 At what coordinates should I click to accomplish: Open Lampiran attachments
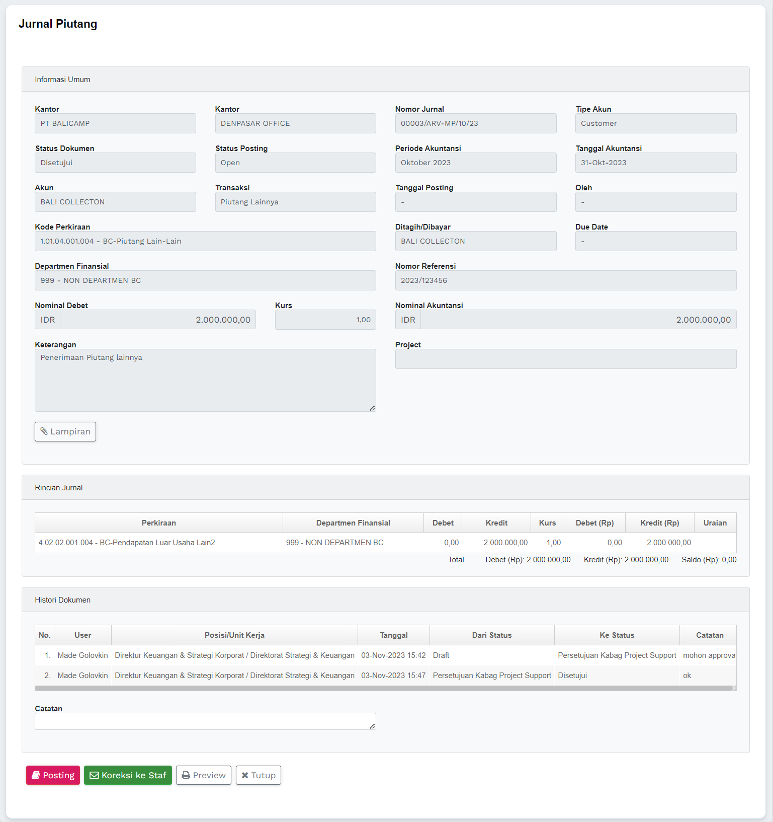tap(65, 431)
